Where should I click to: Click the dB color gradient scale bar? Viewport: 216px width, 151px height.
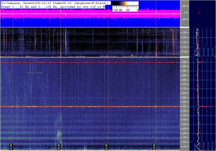125,4
